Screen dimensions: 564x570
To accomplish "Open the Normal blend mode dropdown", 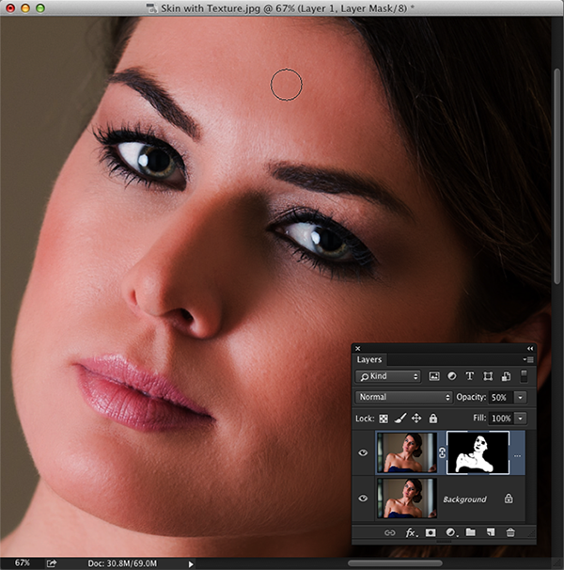I will click(x=404, y=397).
